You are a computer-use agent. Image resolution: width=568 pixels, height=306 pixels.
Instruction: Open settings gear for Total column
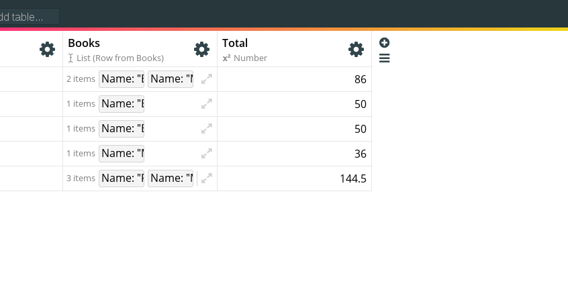pyautogui.click(x=356, y=49)
